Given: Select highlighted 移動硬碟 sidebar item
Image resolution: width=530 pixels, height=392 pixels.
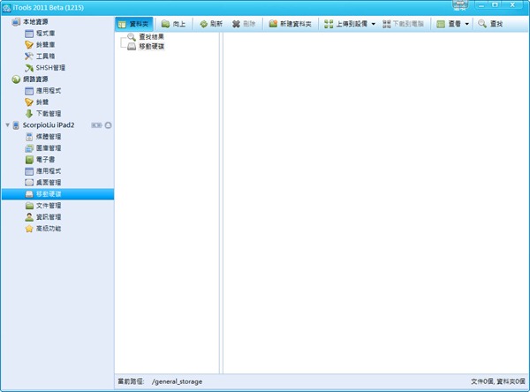Looking at the screenshot, I should coord(57,194).
